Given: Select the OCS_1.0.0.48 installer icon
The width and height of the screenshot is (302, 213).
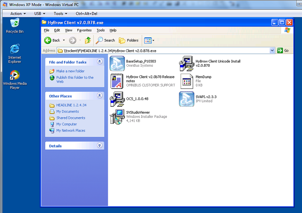Looking at the screenshot, I should [x=117, y=99].
